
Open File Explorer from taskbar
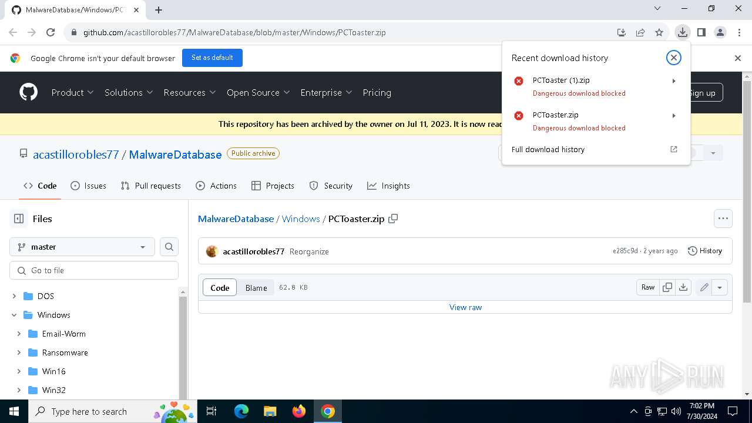click(x=270, y=411)
